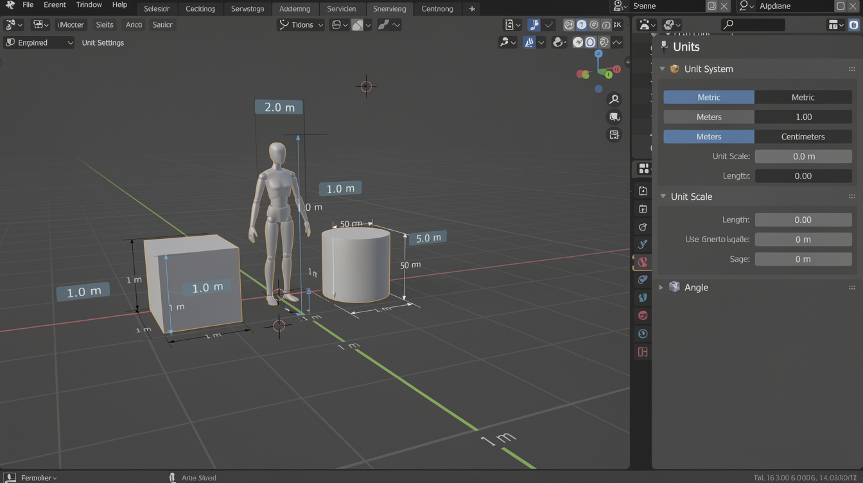Open the Enpined mode dropdown

(39, 42)
